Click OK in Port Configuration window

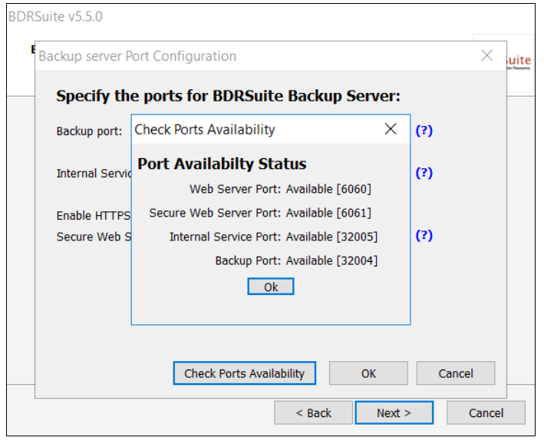click(x=368, y=373)
